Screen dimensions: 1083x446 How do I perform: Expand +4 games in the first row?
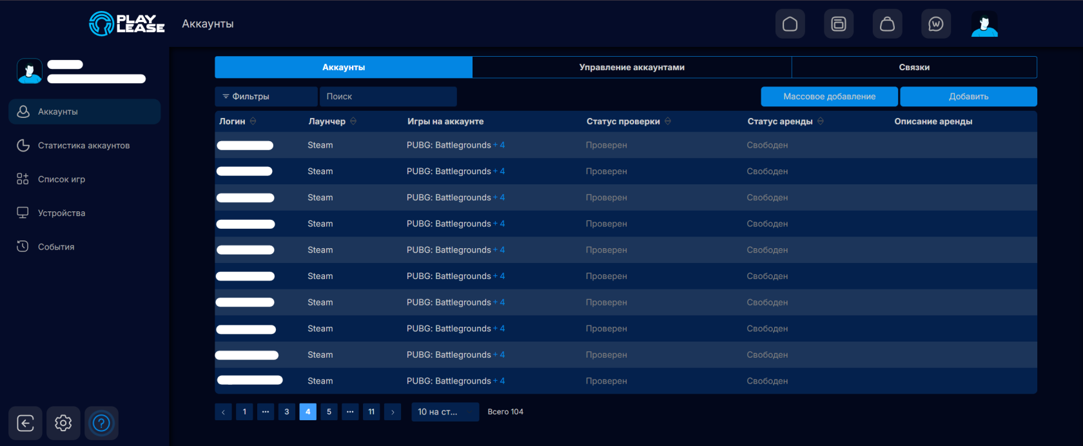[499, 145]
